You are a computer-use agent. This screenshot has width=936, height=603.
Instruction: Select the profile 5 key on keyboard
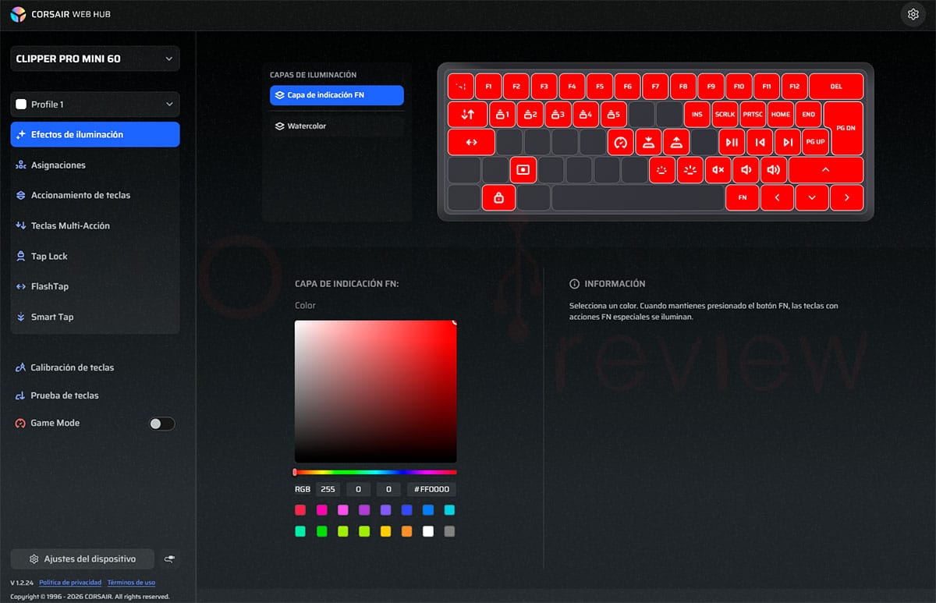click(613, 114)
